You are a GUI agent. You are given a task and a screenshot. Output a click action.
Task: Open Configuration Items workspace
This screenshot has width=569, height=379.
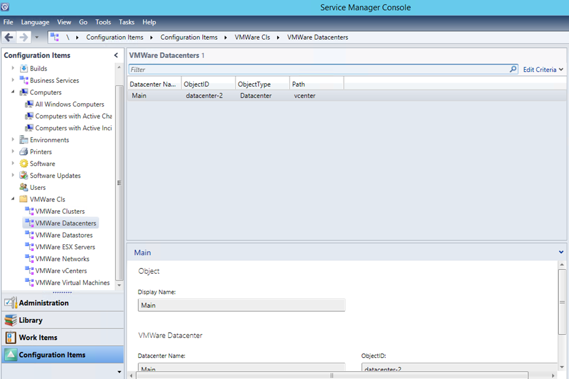click(52, 355)
